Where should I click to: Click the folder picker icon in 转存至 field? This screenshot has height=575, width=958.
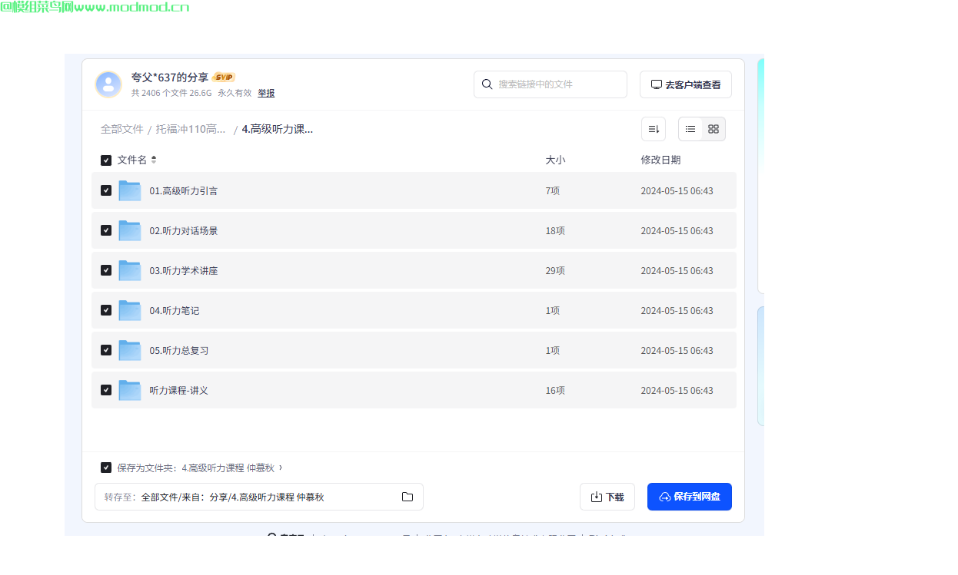[407, 497]
